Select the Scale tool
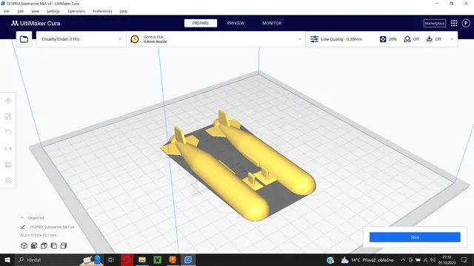The height and width of the screenshot is (266, 474). (x=8, y=117)
